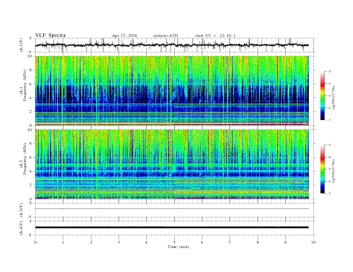Click the "ch.1(V)" waveform axis label
This screenshot has width=353, height=272.
click(21, 45)
